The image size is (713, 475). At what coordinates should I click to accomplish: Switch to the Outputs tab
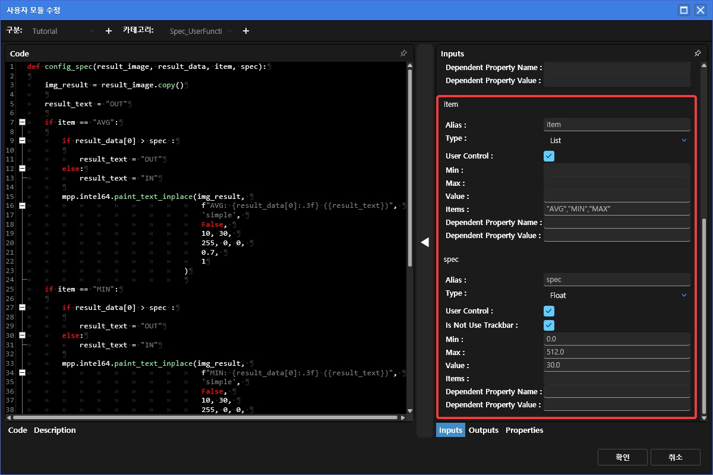click(x=483, y=430)
